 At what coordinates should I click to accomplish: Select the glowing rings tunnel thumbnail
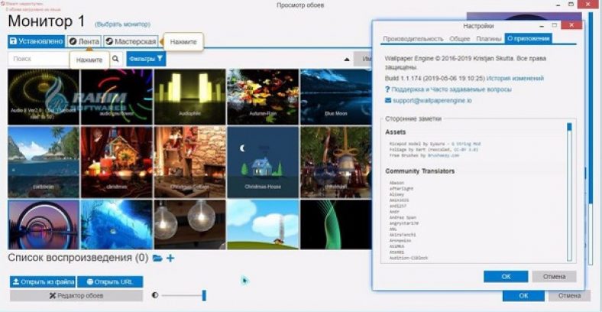(x=44, y=224)
